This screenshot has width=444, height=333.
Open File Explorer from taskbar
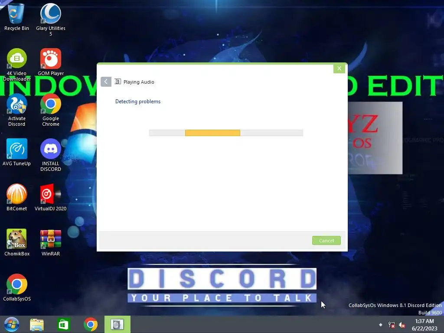[37, 324]
